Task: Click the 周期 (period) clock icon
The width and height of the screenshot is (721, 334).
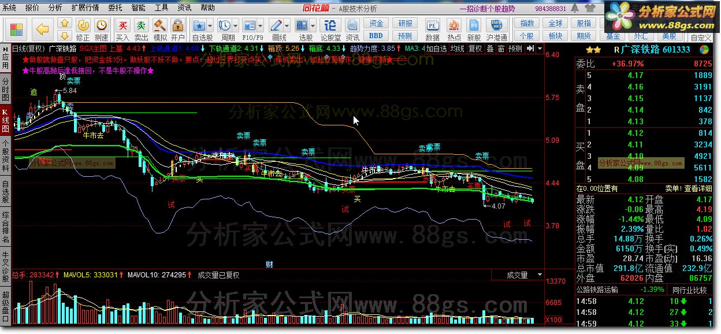Action: pyautogui.click(x=224, y=26)
